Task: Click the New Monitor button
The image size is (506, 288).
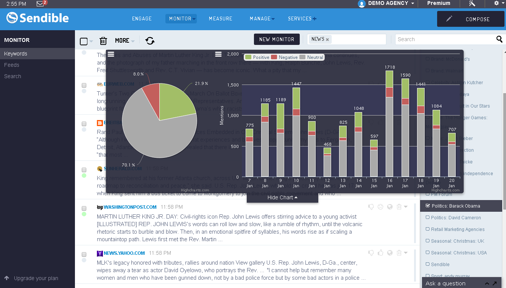Action: pyautogui.click(x=277, y=39)
